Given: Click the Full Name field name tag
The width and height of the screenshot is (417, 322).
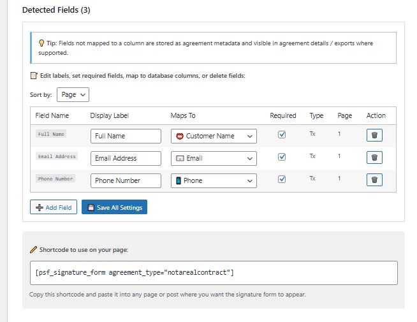Looking at the screenshot, I should (x=52, y=135).
